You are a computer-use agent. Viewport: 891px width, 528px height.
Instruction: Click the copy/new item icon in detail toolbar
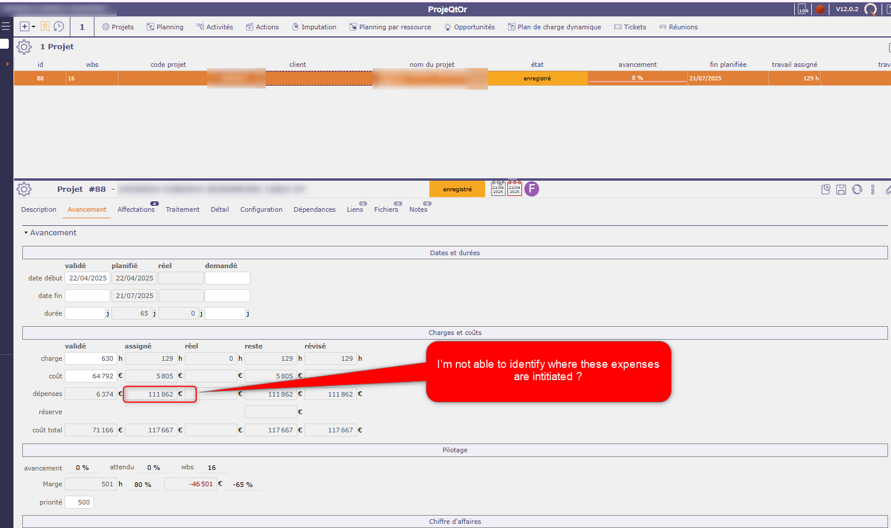pos(826,189)
